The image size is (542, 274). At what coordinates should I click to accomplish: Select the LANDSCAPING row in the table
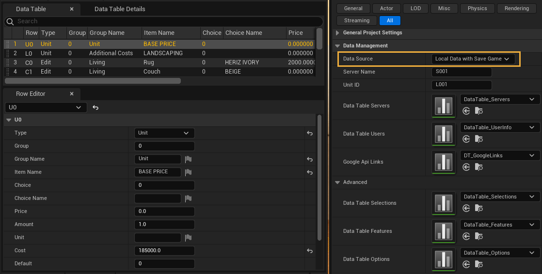(159, 53)
